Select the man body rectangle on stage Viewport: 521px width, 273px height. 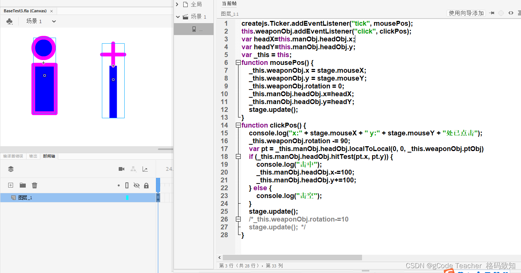pyautogui.click(x=44, y=89)
